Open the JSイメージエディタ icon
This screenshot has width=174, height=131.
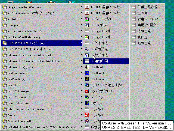coord(87,19)
